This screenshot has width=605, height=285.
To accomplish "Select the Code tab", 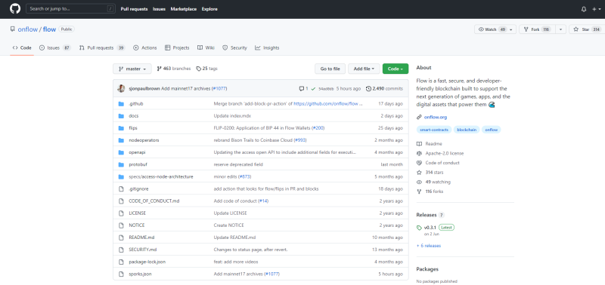I will [x=22, y=47].
